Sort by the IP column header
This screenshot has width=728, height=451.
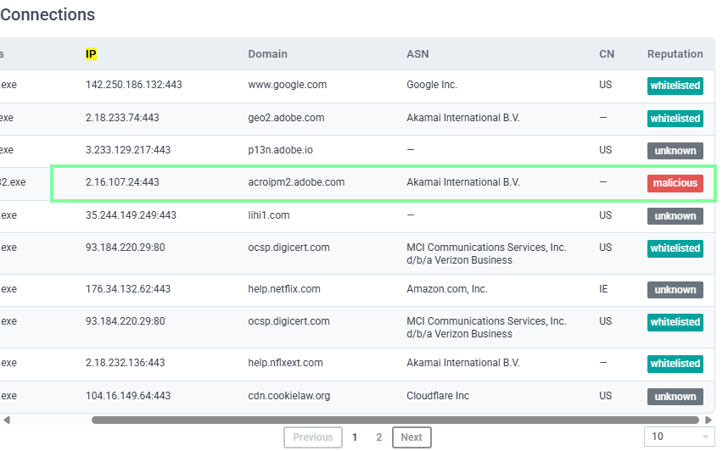coord(91,54)
